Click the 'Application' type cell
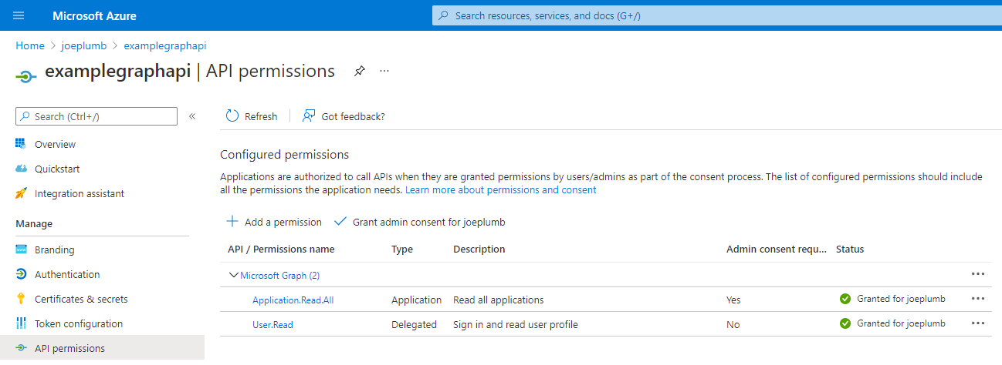1002x365 pixels. (417, 300)
